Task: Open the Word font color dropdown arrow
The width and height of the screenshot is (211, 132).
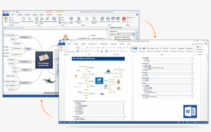Action: click(103, 51)
